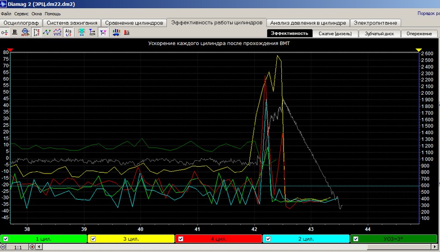Click the yellow triangle marker at top-right
Viewport: 440px width, 252px height.
419,50
